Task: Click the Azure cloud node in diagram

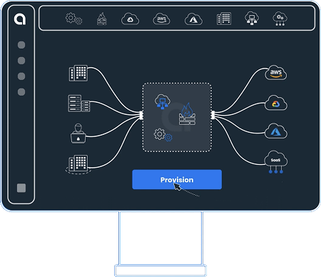Action: tap(276, 131)
